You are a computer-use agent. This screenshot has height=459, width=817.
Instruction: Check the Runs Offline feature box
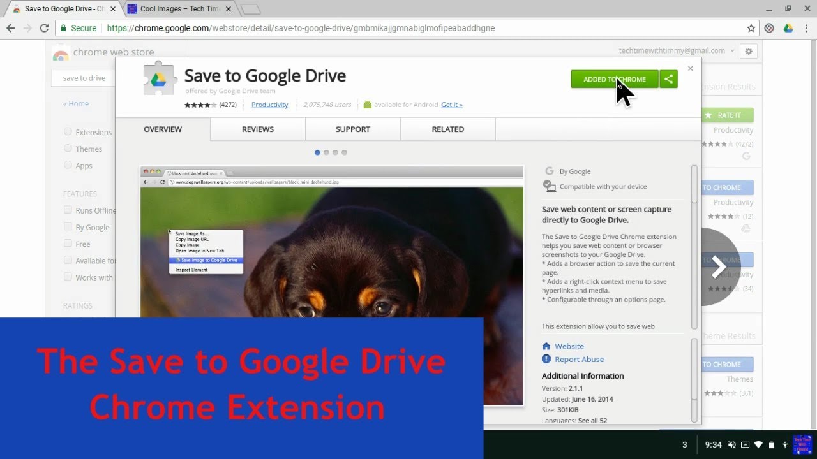(x=68, y=210)
